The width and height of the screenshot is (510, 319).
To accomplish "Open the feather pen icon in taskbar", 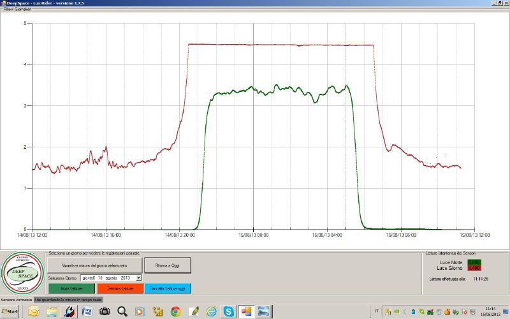I will 193,311.
